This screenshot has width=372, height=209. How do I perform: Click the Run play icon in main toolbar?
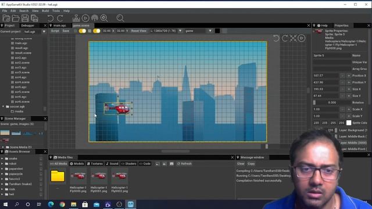pos(85,18)
